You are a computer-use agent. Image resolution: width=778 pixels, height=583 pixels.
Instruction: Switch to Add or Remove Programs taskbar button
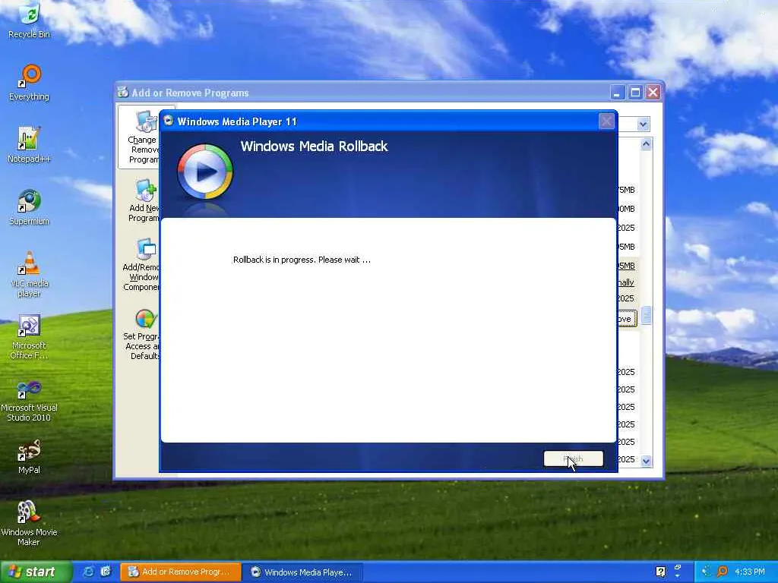click(x=181, y=572)
